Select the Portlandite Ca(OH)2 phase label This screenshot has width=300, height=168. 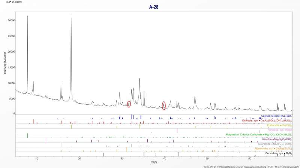pos(279,125)
